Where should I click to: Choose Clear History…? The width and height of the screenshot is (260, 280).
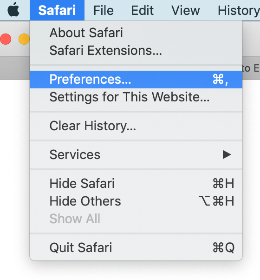[x=136, y=126]
